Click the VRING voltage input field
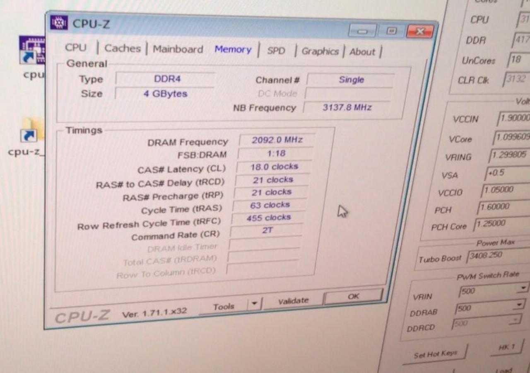Image resolution: width=530 pixels, height=373 pixels. [x=509, y=155]
